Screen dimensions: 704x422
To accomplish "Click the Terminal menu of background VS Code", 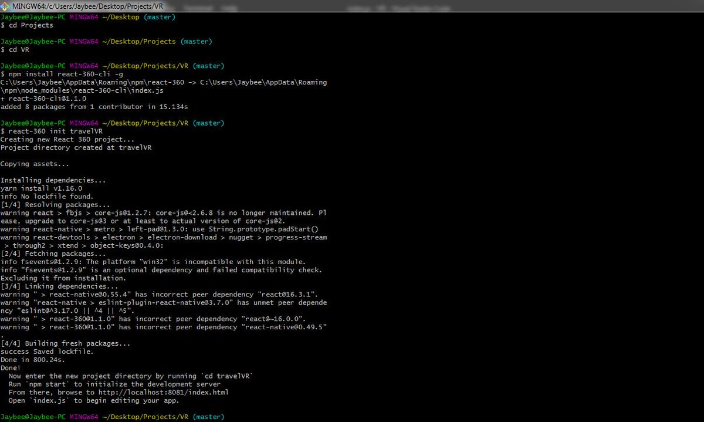I will coord(198,8).
